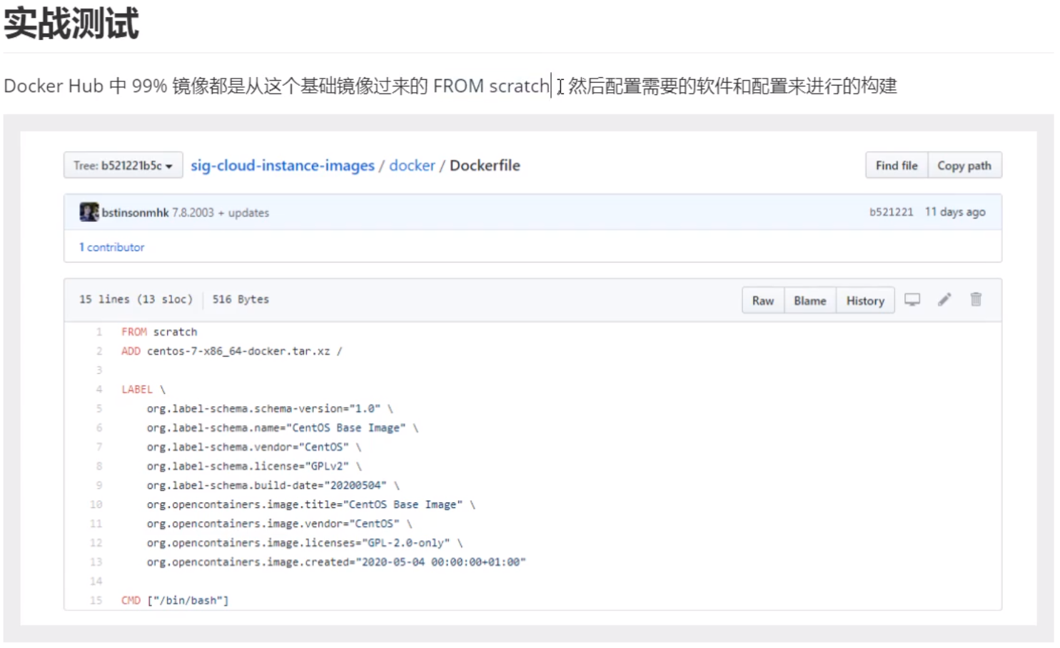Select line number 1 of the Dockerfile
1060x648 pixels.
coord(99,332)
